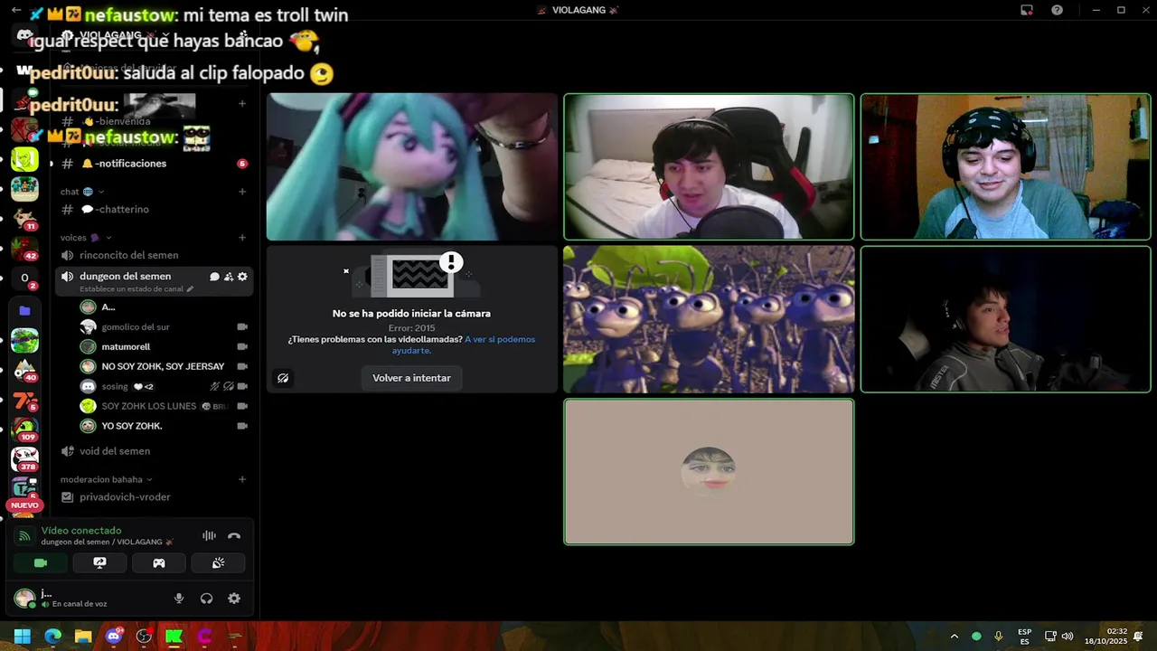The width and height of the screenshot is (1157, 651).
Task: Focus the ants movie video tile
Action: coord(709,319)
